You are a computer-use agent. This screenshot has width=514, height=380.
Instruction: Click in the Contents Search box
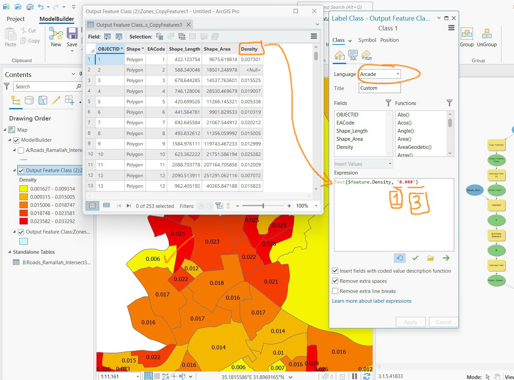46,87
